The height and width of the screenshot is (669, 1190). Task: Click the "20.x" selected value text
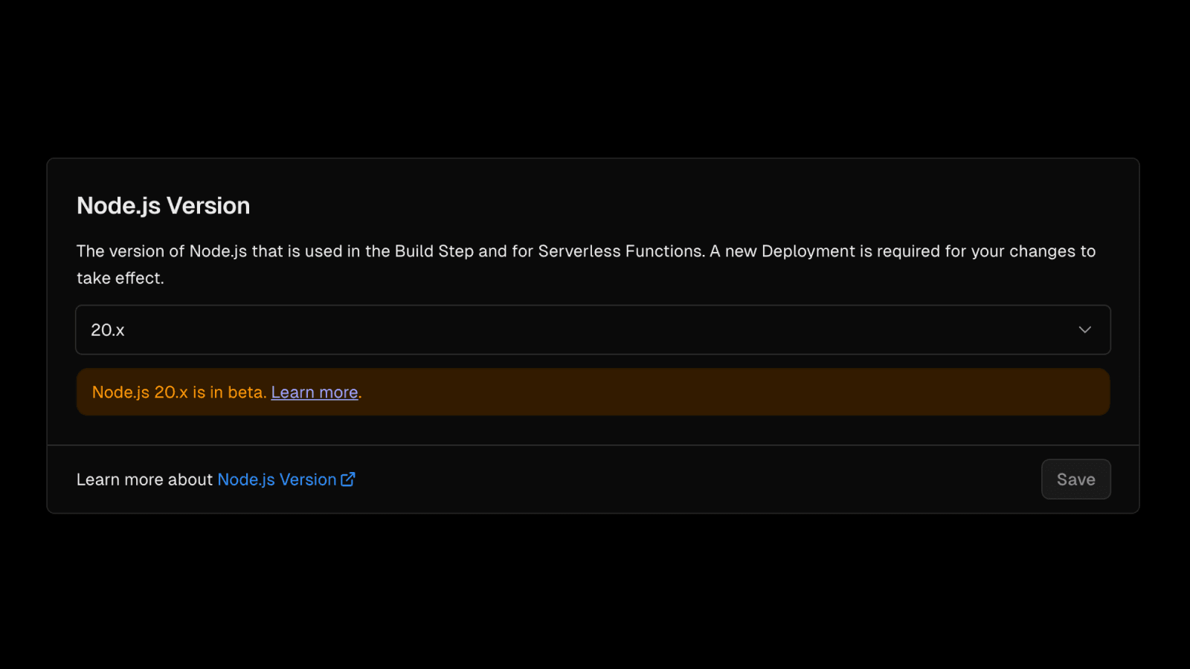(x=108, y=330)
